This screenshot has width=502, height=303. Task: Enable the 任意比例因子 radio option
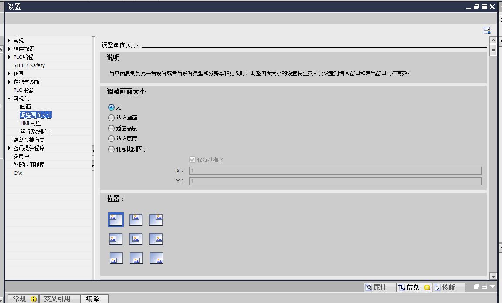[x=112, y=149]
